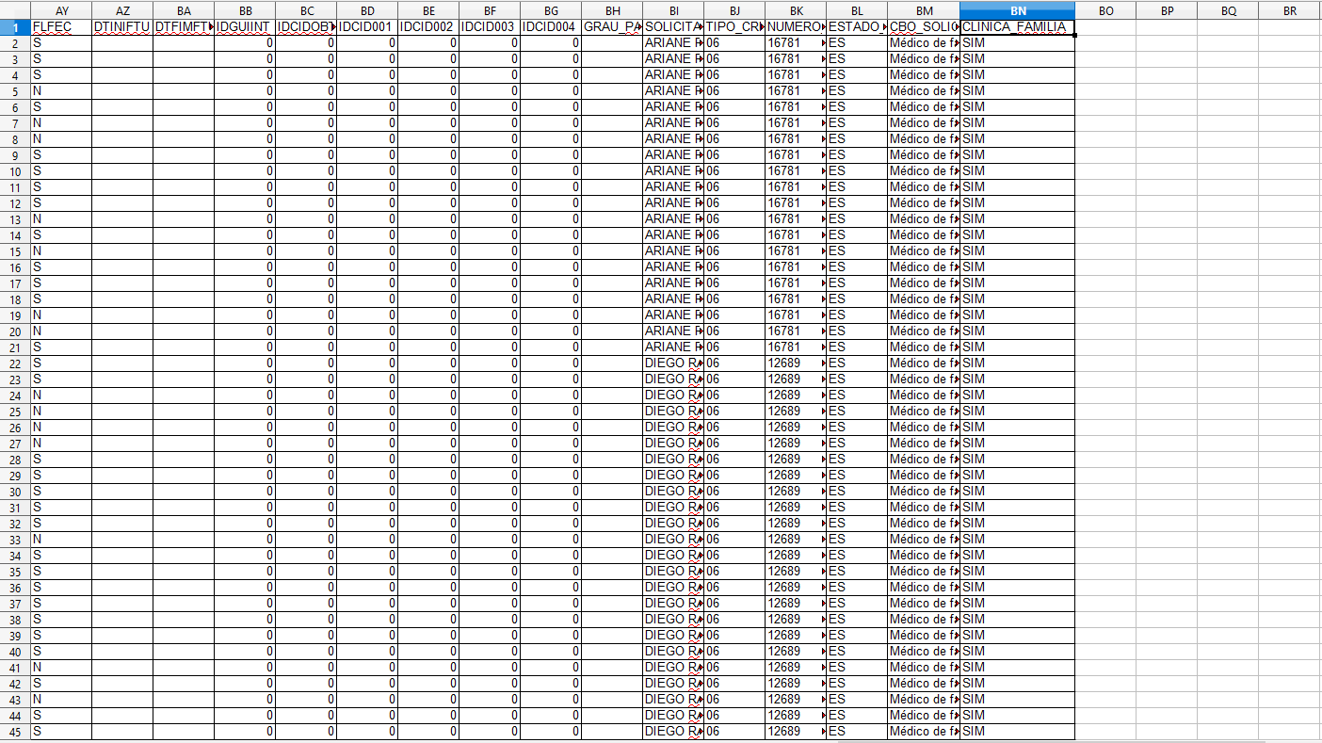Select the SIM cell in row 18
Viewport: 1322px width, 743px height.
point(1018,299)
